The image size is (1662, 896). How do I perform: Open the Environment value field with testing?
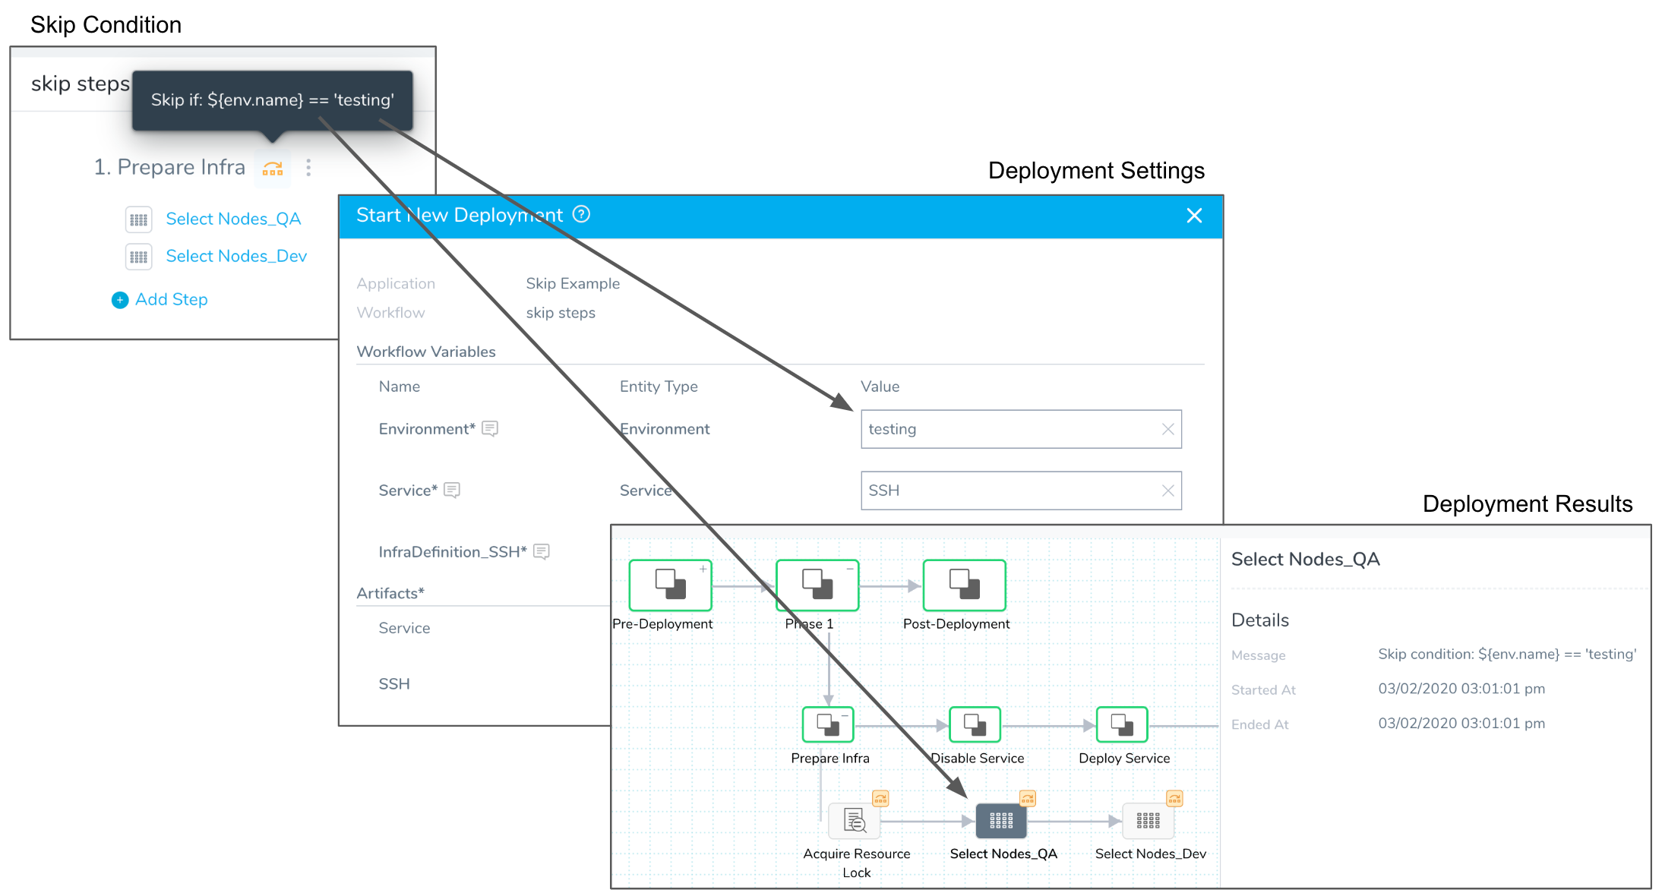click(1021, 429)
